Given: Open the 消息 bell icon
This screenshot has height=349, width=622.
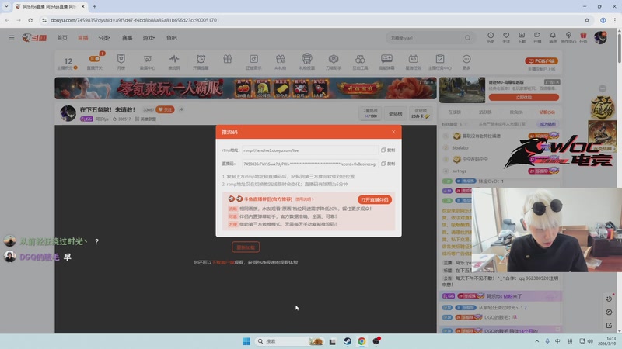Looking at the screenshot, I should click(x=553, y=37).
